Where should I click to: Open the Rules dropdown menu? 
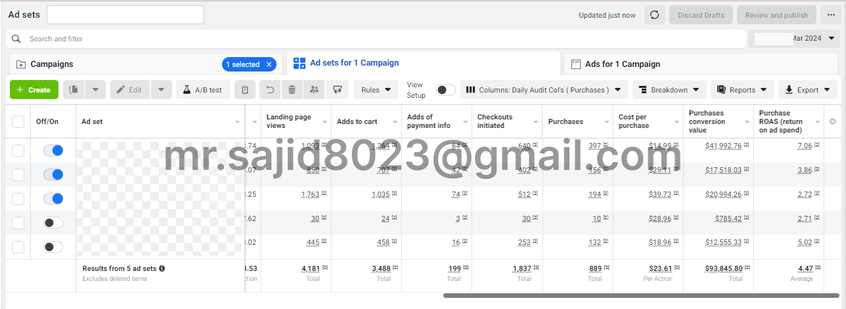pos(376,90)
